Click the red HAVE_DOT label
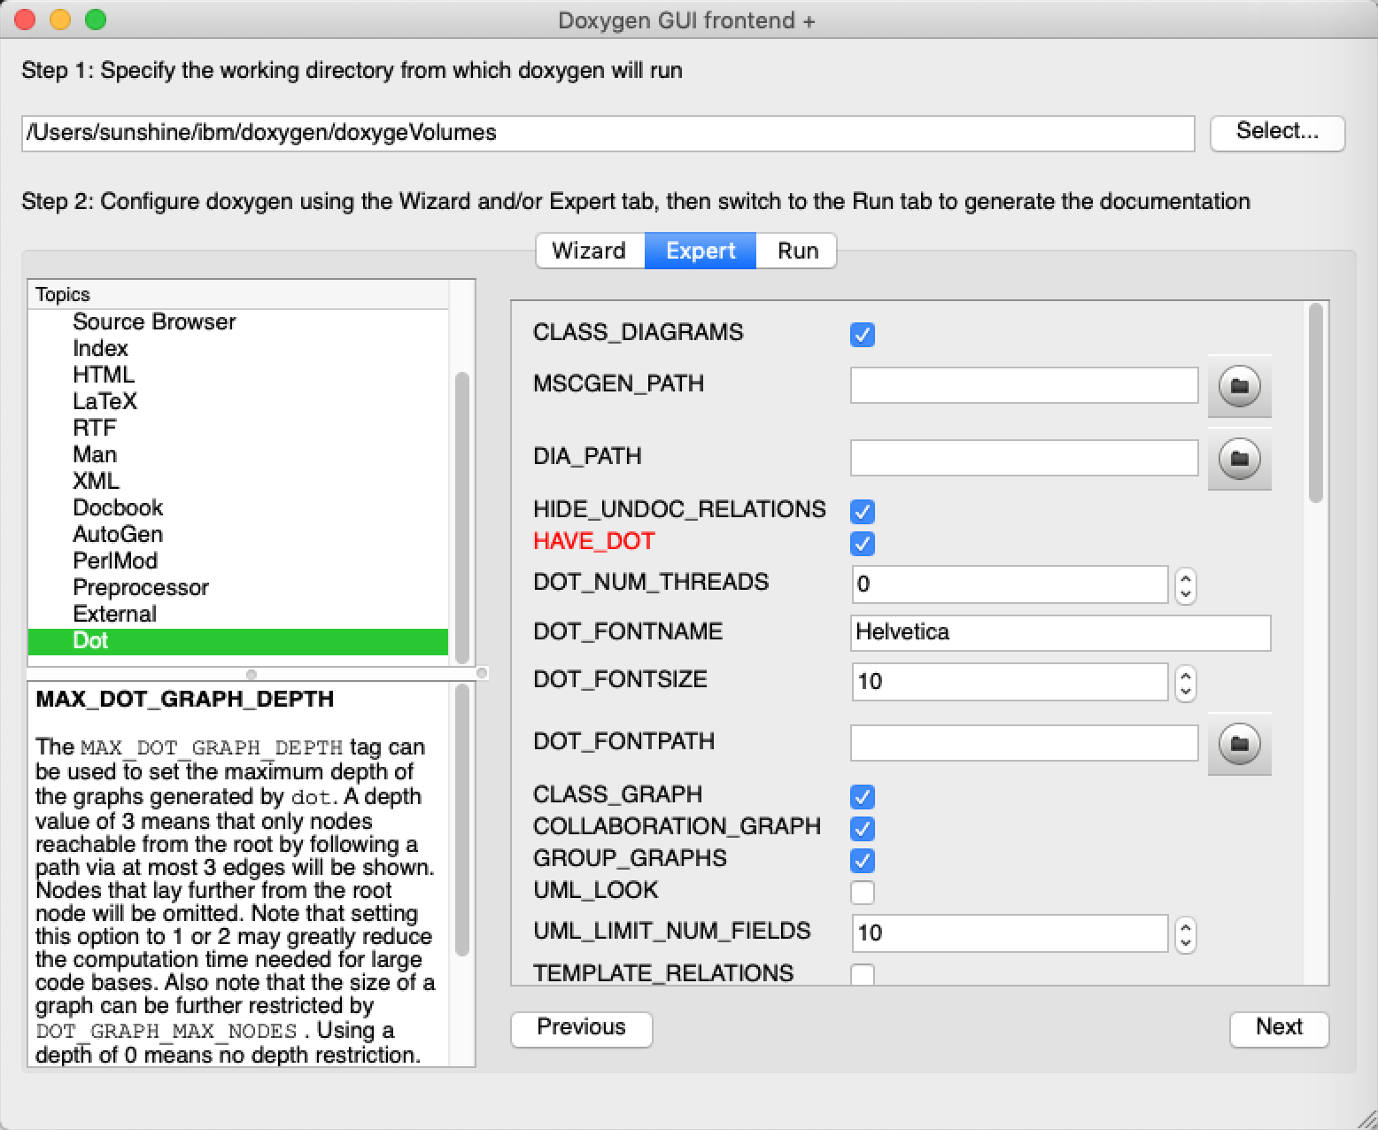Viewport: 1378px width, 1130px height. (594, 541)
